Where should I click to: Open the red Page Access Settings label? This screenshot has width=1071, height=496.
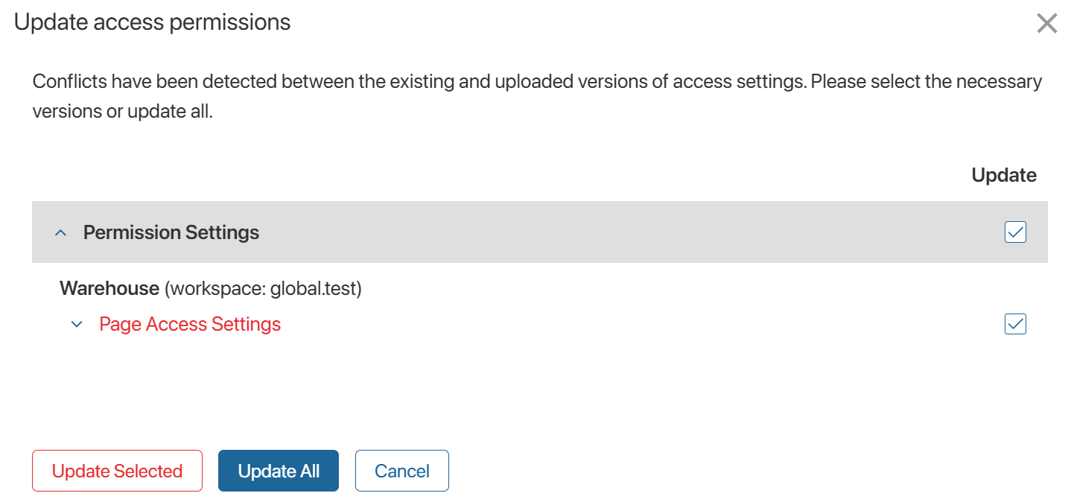(x=190, y=324)
